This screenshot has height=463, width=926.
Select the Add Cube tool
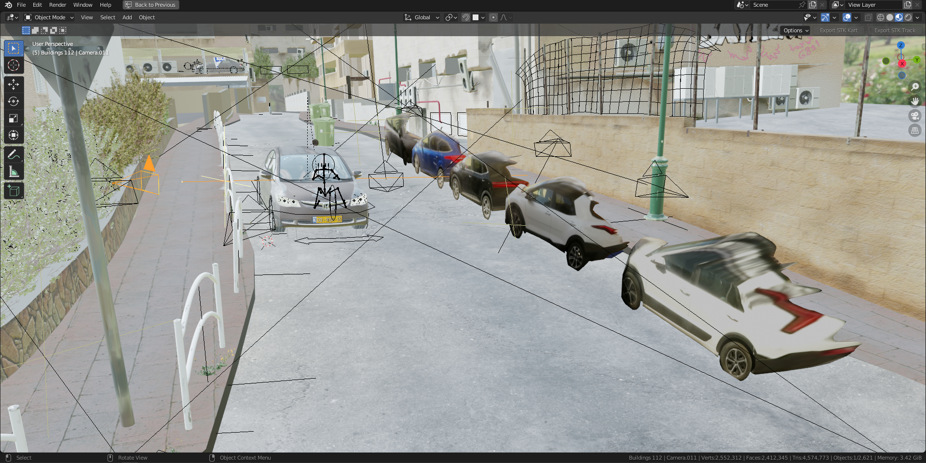tap(14, 191)
